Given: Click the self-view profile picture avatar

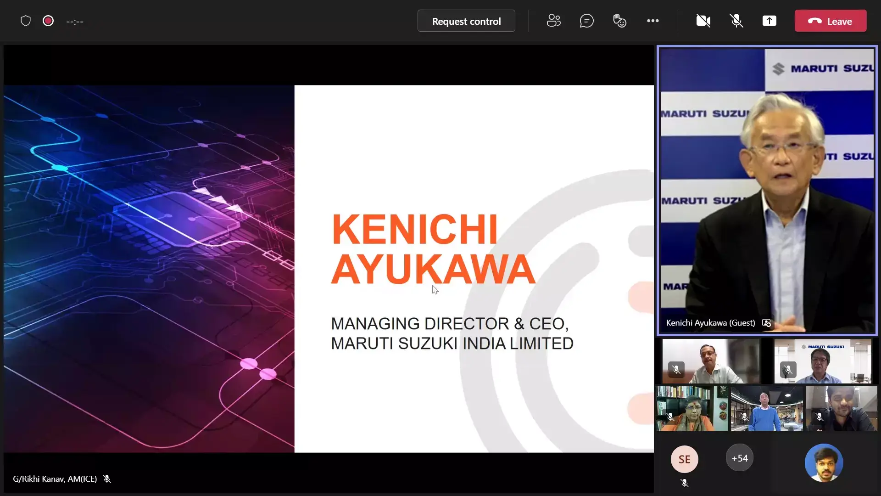Looking at the screenshot, I should tap(824, 462).
